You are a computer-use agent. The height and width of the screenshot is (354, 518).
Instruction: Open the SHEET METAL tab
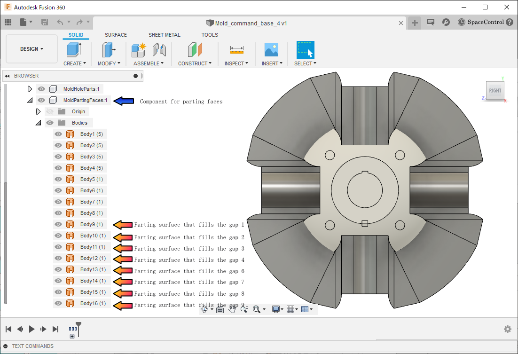click(164, 35)
